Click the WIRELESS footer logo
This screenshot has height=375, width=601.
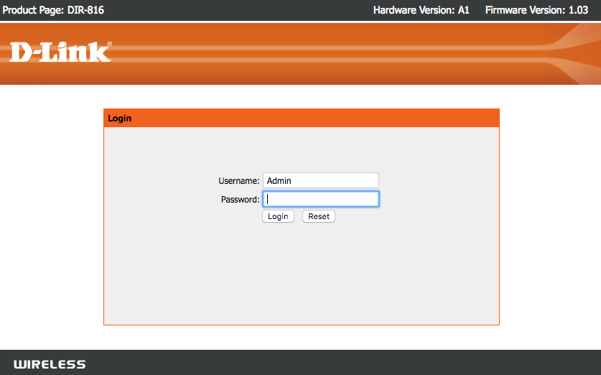pos(50,364)
